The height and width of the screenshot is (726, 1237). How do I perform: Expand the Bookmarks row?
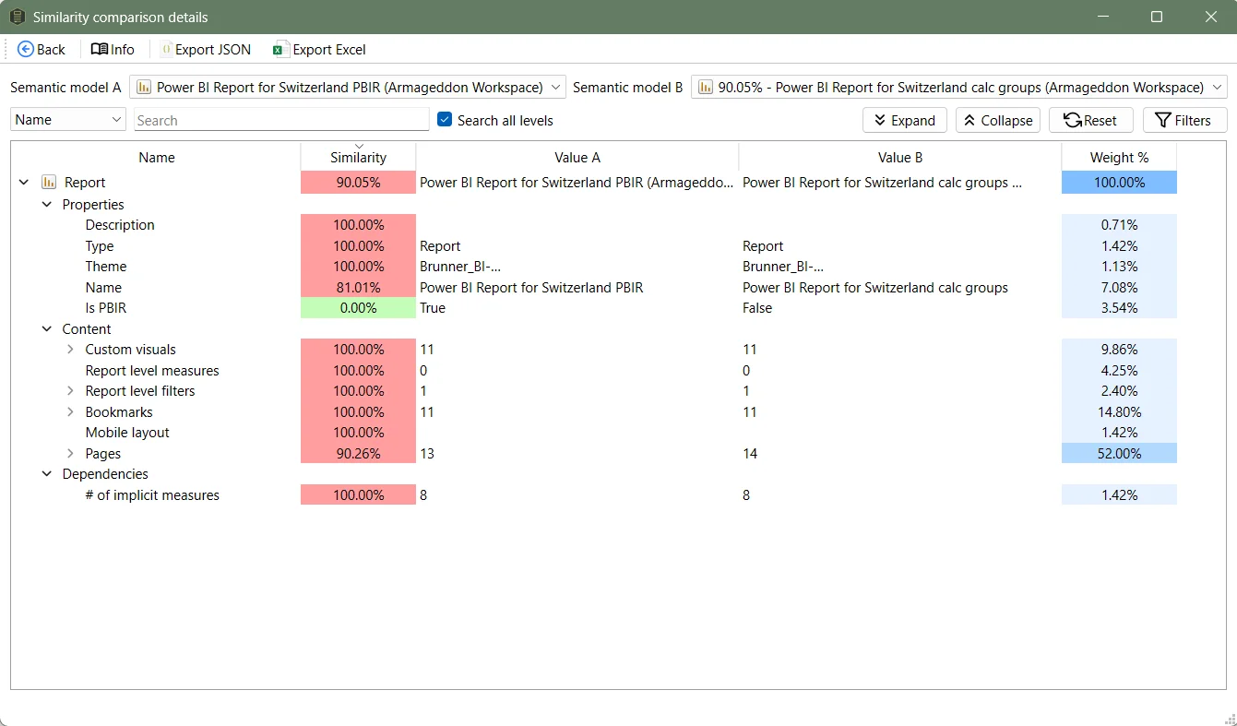point(70,412)
